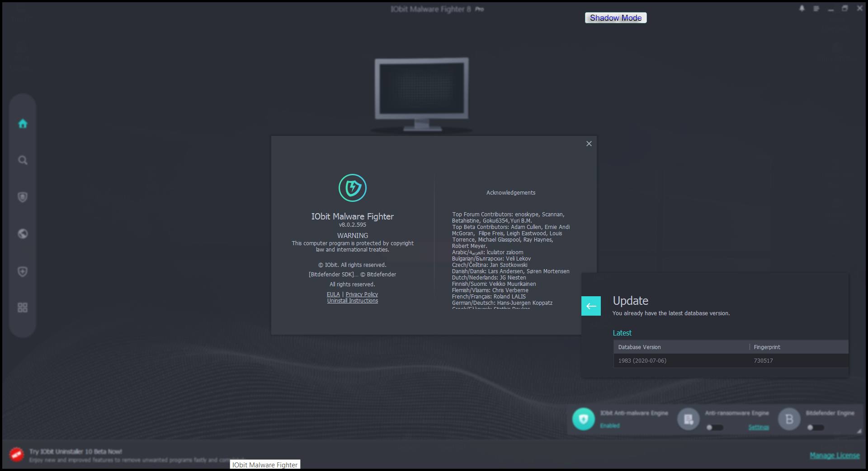The width and height of the screenshot is (868, 471).
Task: Click the Bitdefender SDK copyright line
Action: pos(352,275)
